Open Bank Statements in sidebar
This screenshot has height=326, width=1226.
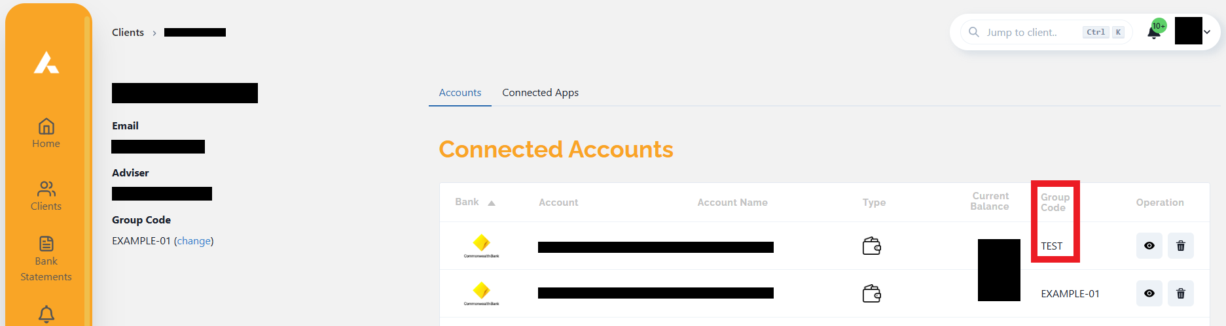point(46,259)
